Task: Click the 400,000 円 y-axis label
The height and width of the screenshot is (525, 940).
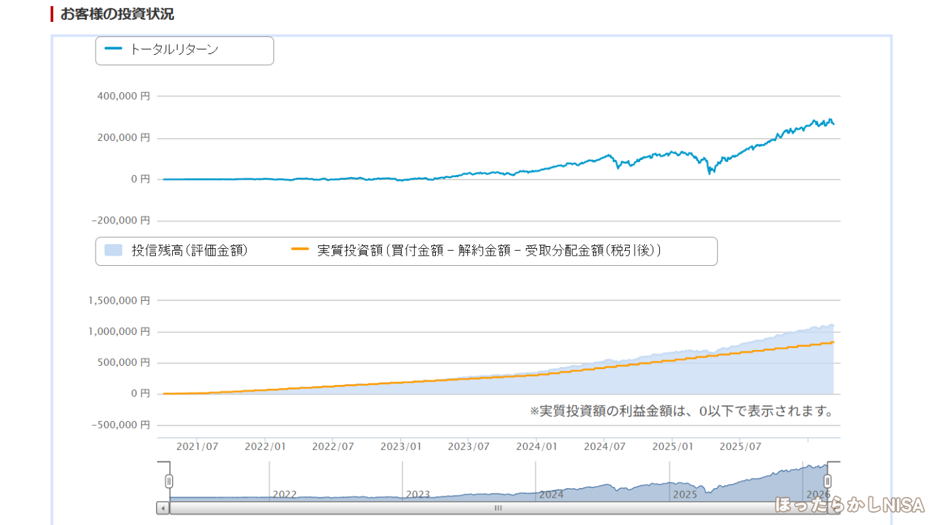Action: [124, 96]
